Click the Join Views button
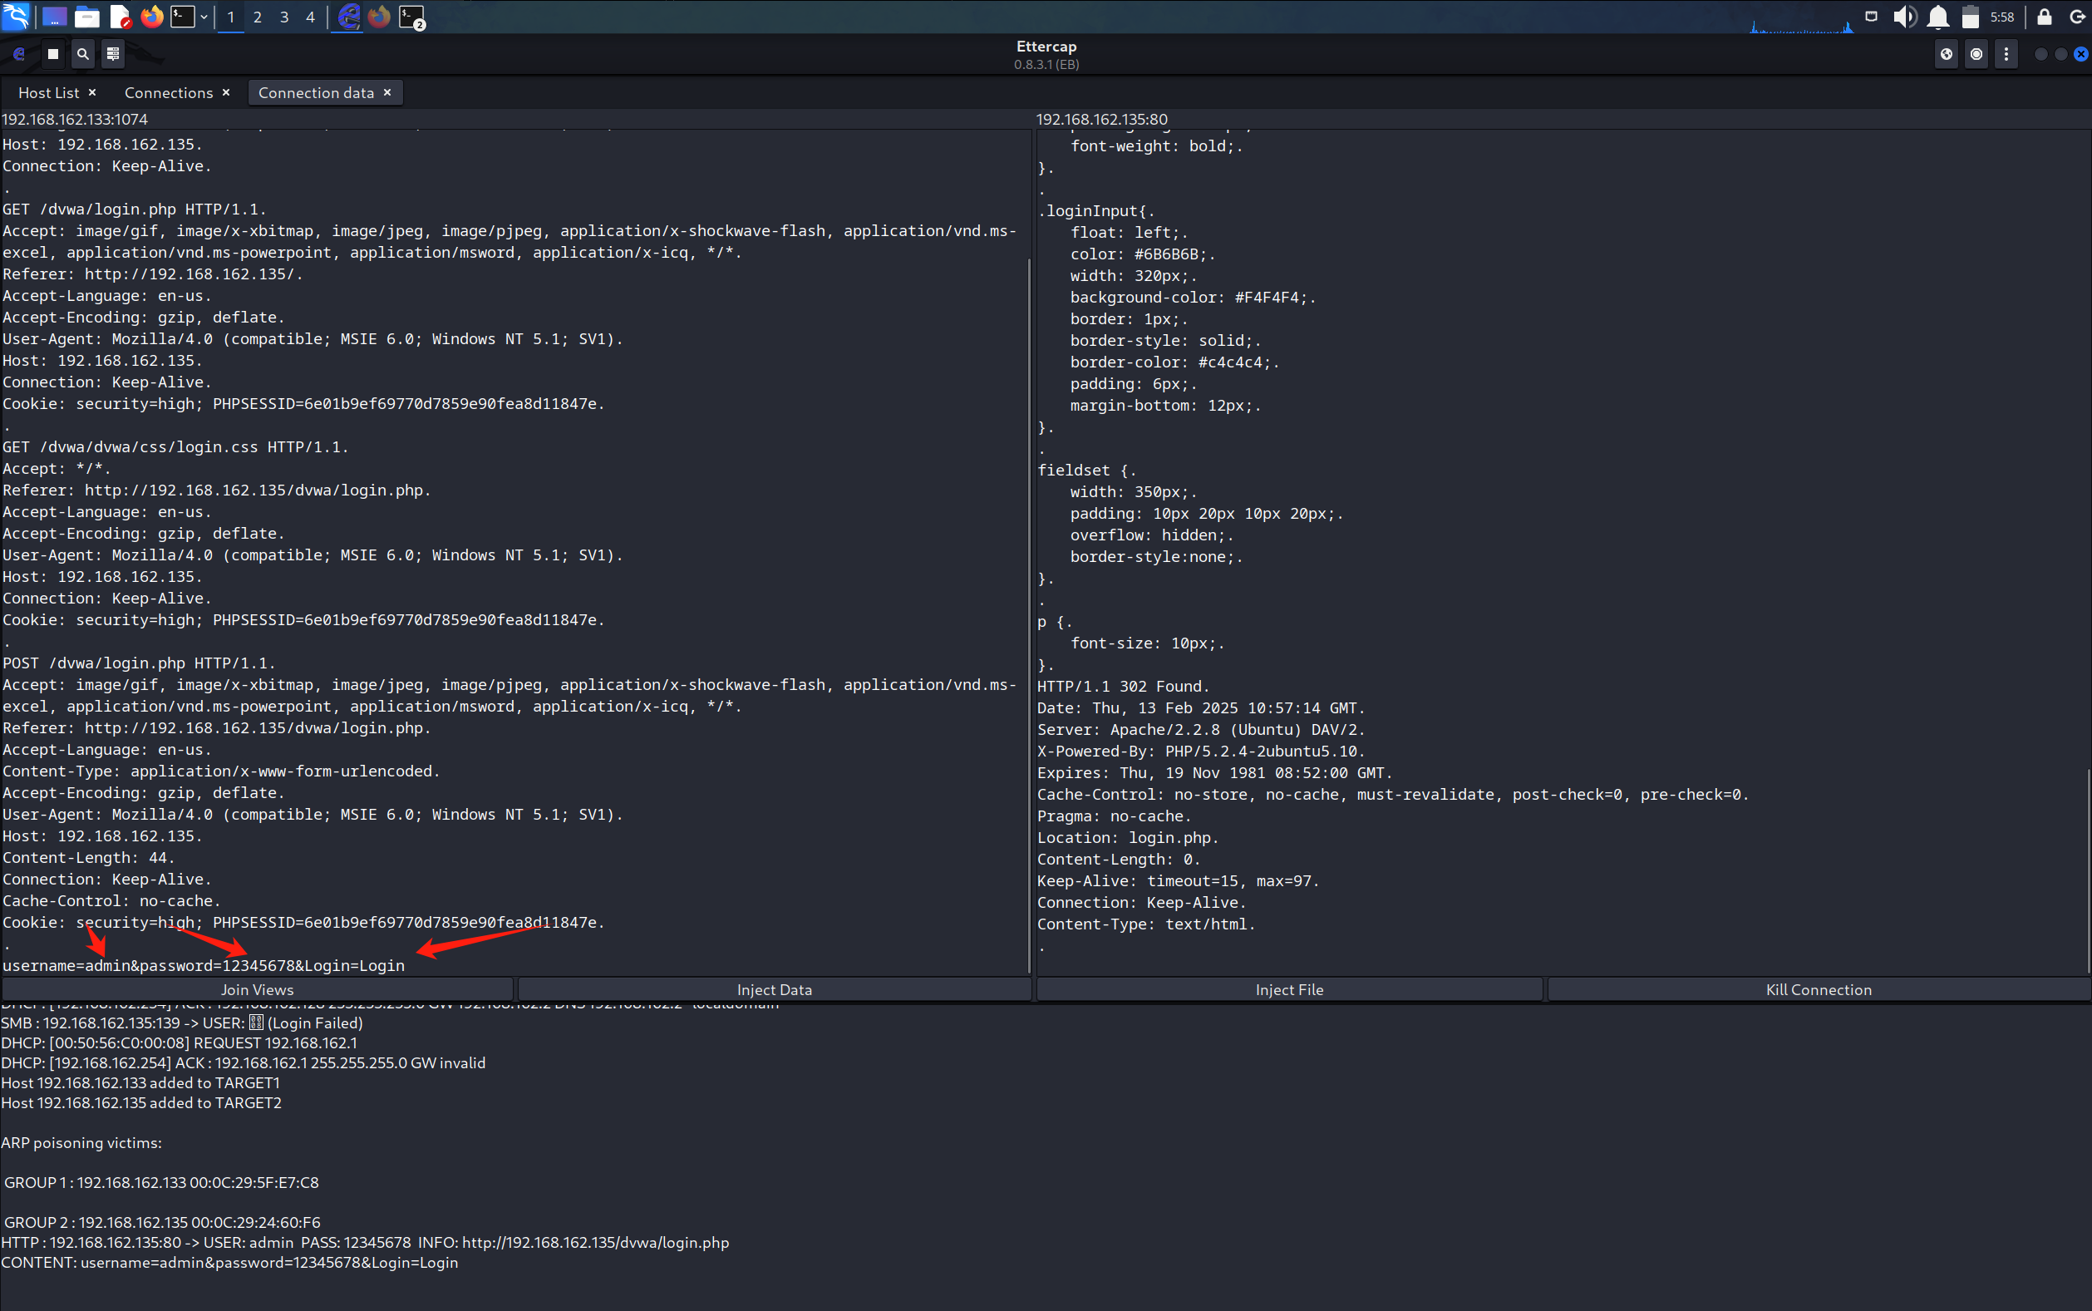2092x1311 pixels. pos(258,989)
